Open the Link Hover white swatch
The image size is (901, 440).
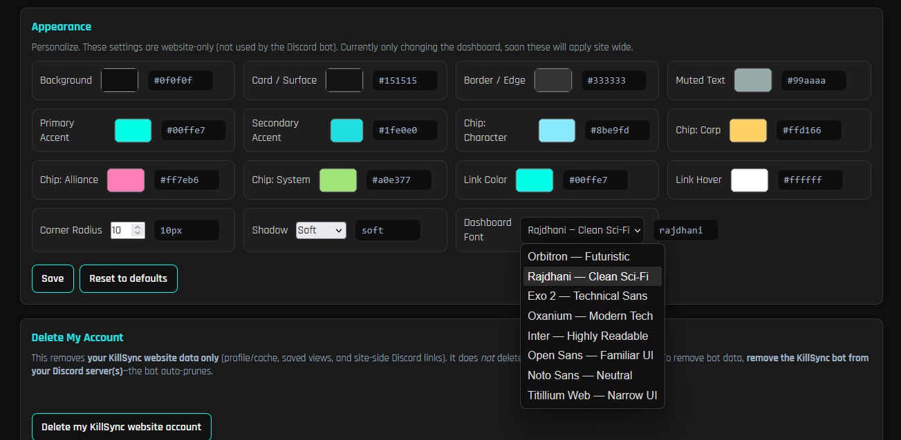tap(750, 180)
